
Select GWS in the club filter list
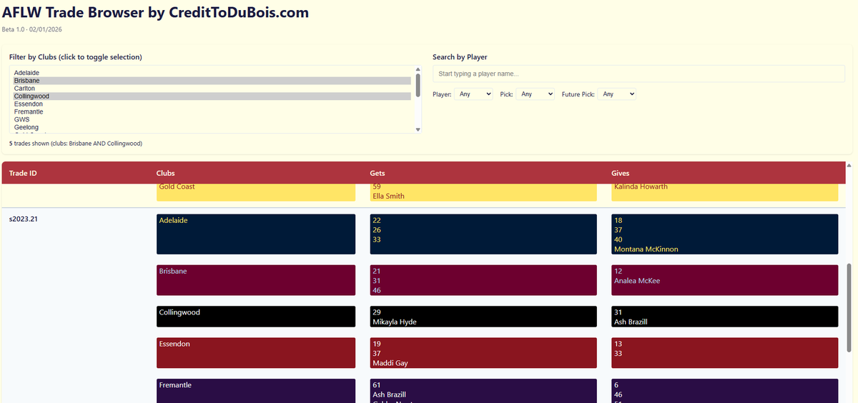212,120
